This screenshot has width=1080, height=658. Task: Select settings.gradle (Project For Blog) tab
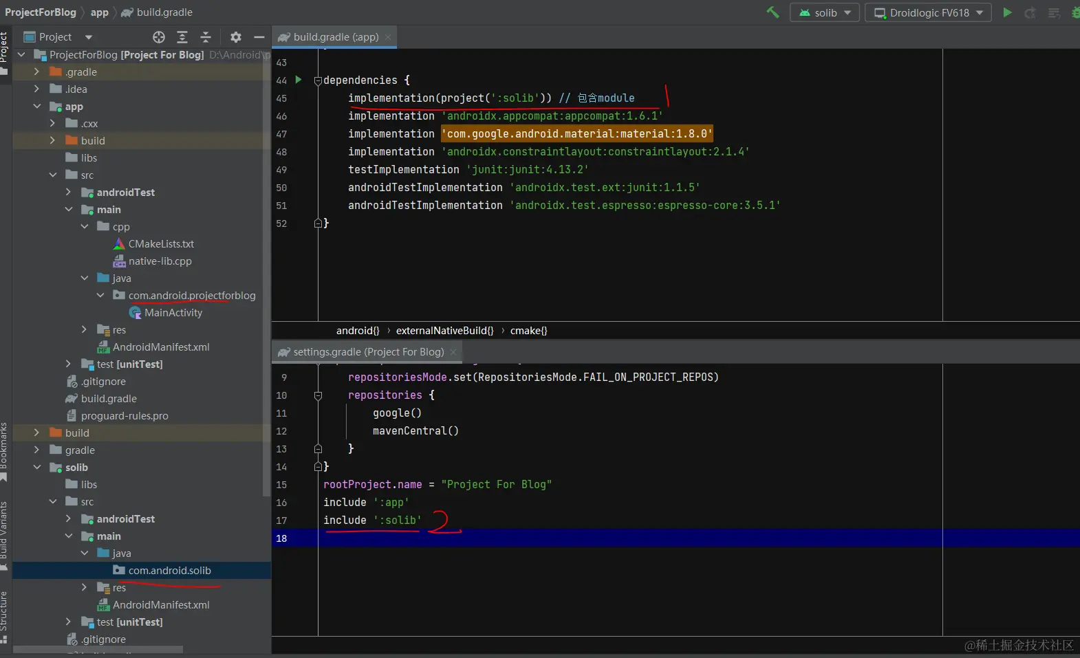368,352
